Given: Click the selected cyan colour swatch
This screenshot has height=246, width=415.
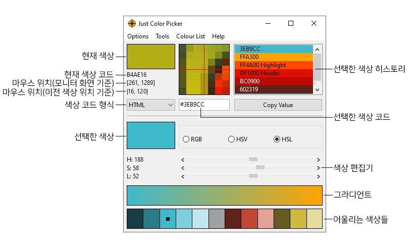Looking at the screenshot, I should pos(151,135).
